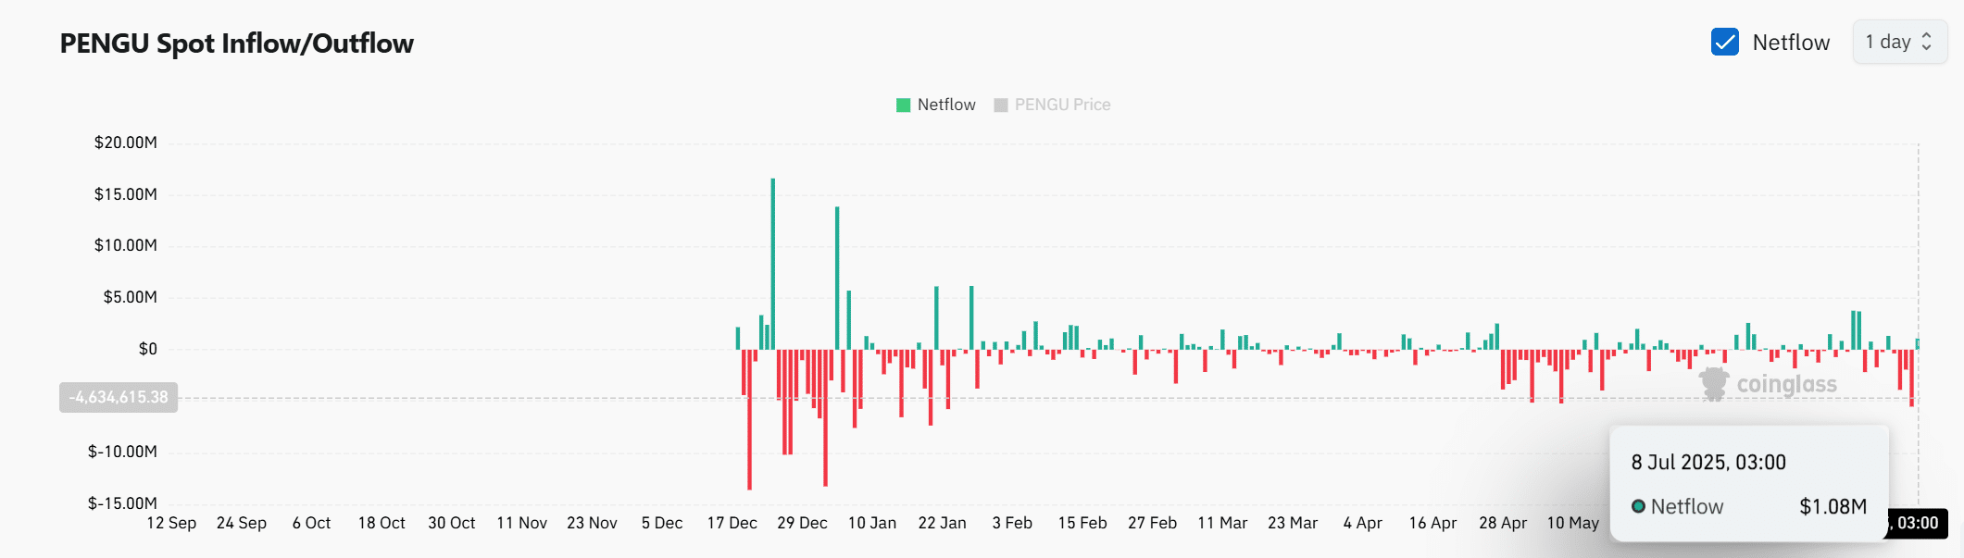Select the second-tallest green bar near 29 Dec

tap(837, 278)
